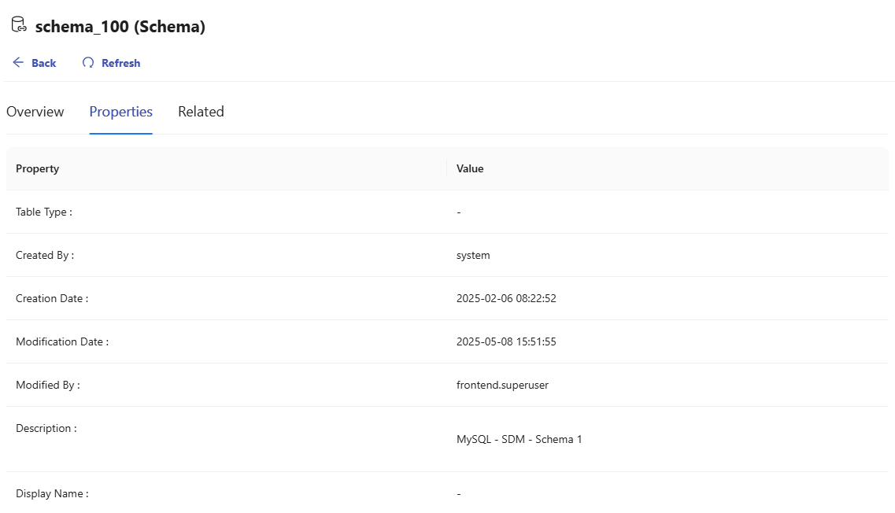Switch to the Overview tab
The width and height of the screenshot is (895, 513).
pos(35,112)
